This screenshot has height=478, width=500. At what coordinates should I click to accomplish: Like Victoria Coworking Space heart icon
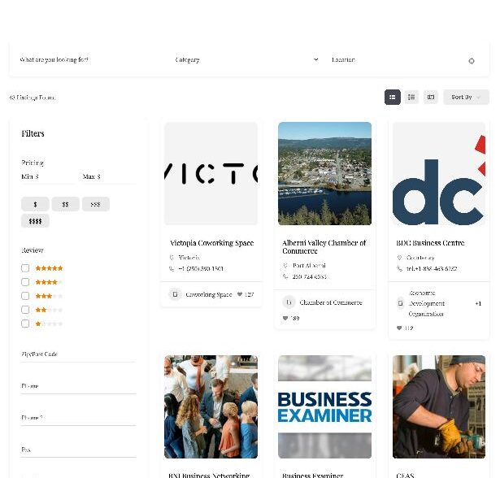pyautogui.click(x=240, y=295)
